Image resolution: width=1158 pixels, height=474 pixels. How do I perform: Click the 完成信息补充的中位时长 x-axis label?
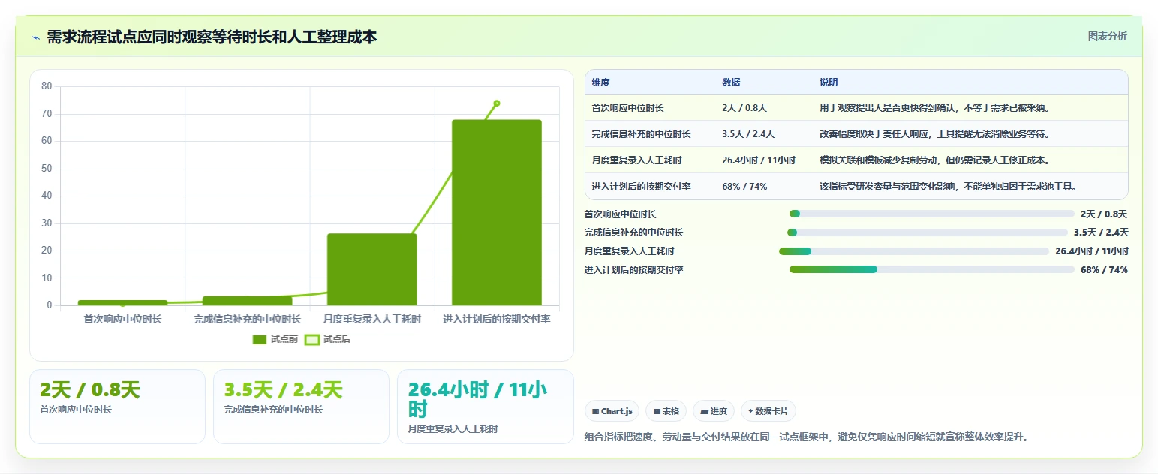point(247,319)
